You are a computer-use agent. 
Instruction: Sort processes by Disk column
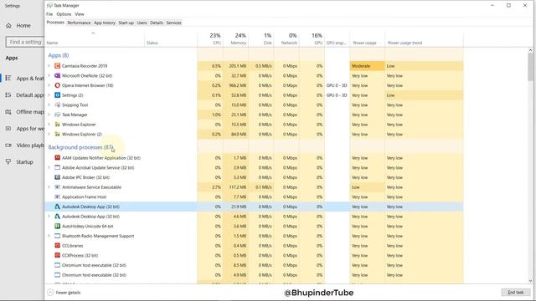point(260,38)
